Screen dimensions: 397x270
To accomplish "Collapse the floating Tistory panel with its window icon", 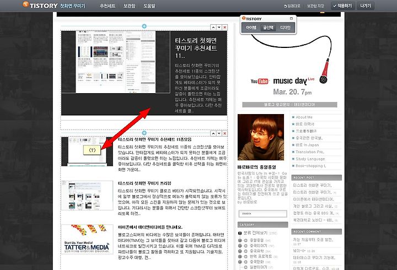I will (291, 19).
